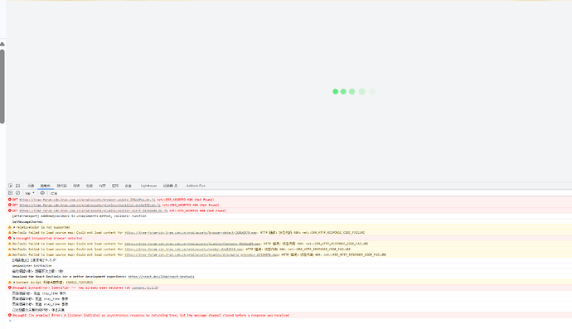The height and width of the screenshot is (329, 572).
Task: Click the error icon beside the spoiler-alert GET row
Action: (x=10, y=210)
